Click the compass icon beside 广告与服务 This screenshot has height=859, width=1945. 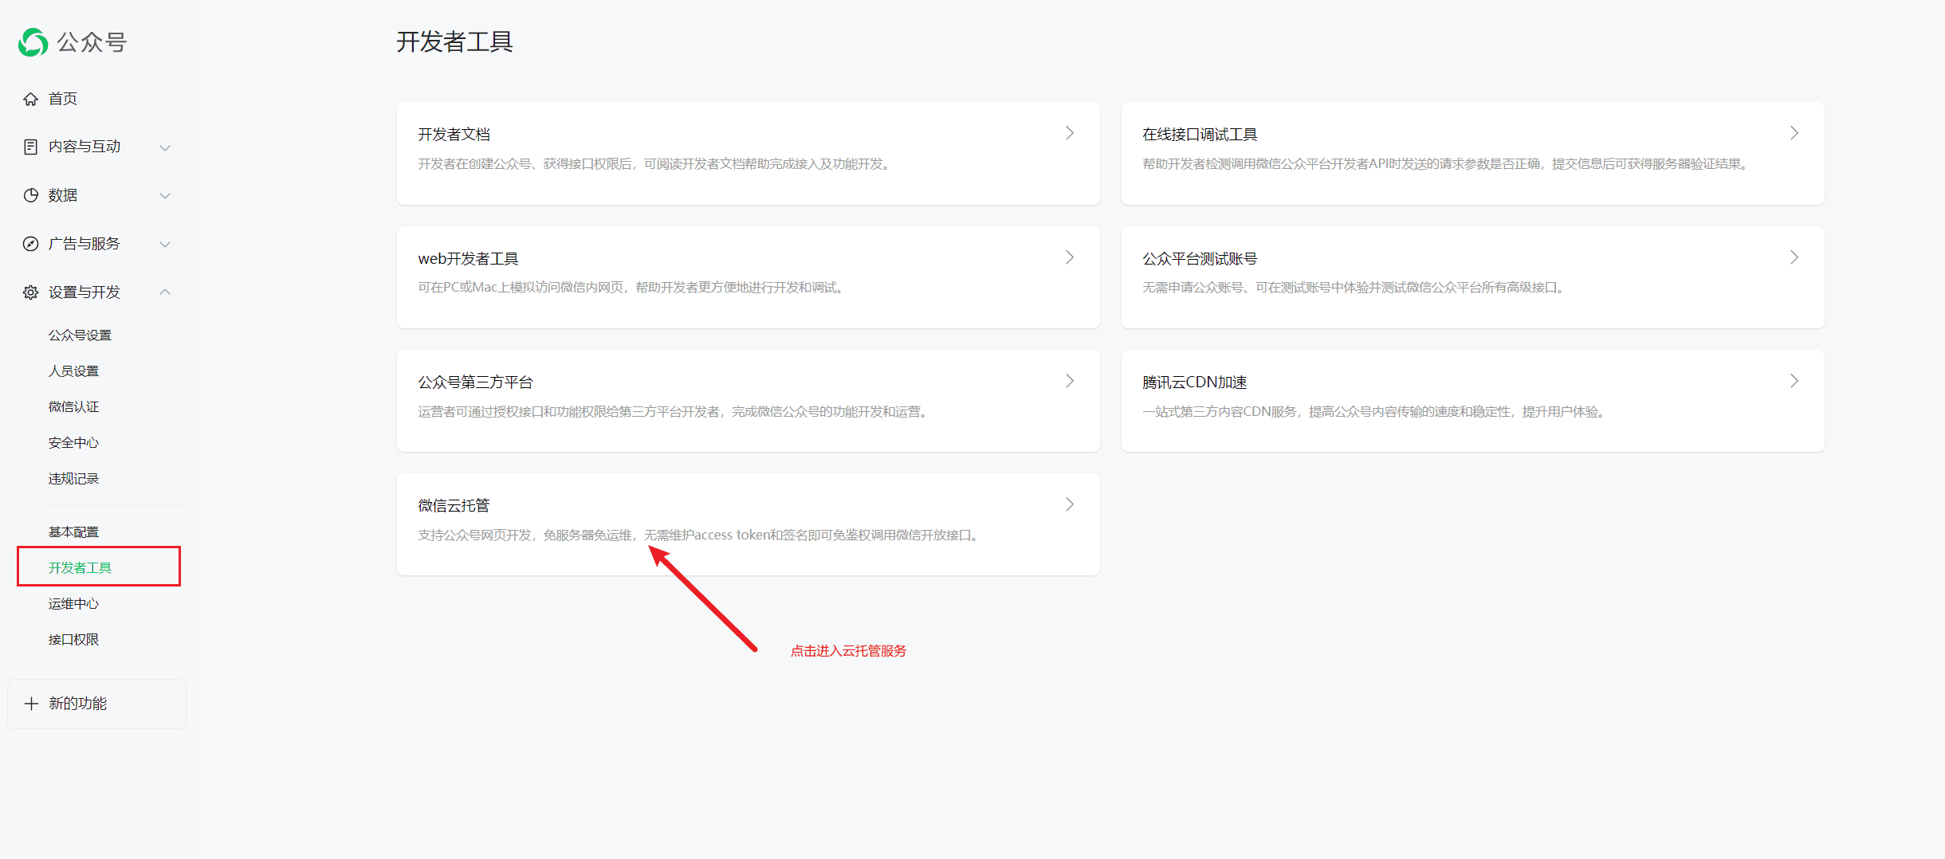point(31,244)
